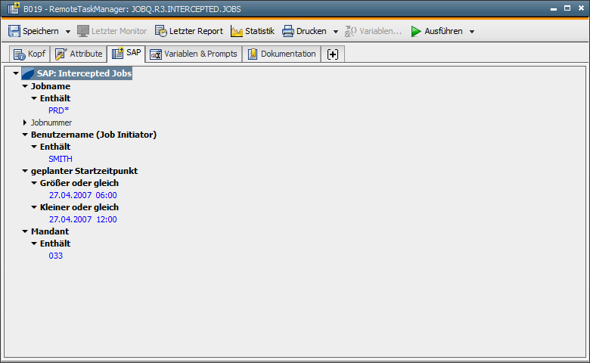Maximize the RemoteTaskManager window
This screenshot has height=363, width=590.
pos(567,8)
